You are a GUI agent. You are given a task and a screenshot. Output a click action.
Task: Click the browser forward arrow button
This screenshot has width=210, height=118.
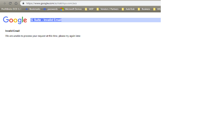[4, 3]
